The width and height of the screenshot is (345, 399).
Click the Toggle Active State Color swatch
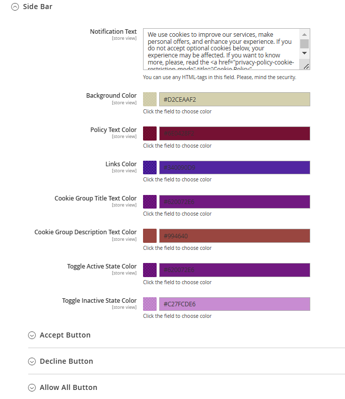(x=150, y=270)
